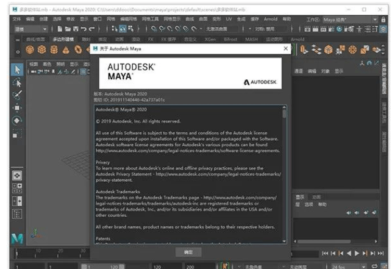
Task: Activate the Scale tool in toolbox
Action: click(x=17, y=134)
